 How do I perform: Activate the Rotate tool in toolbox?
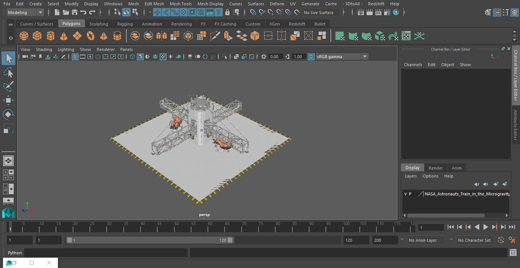(8, 114)
